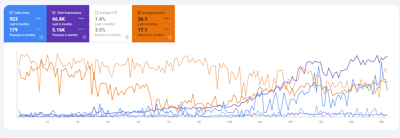Click solid line legend beside 923 clicks

(39, 18)
